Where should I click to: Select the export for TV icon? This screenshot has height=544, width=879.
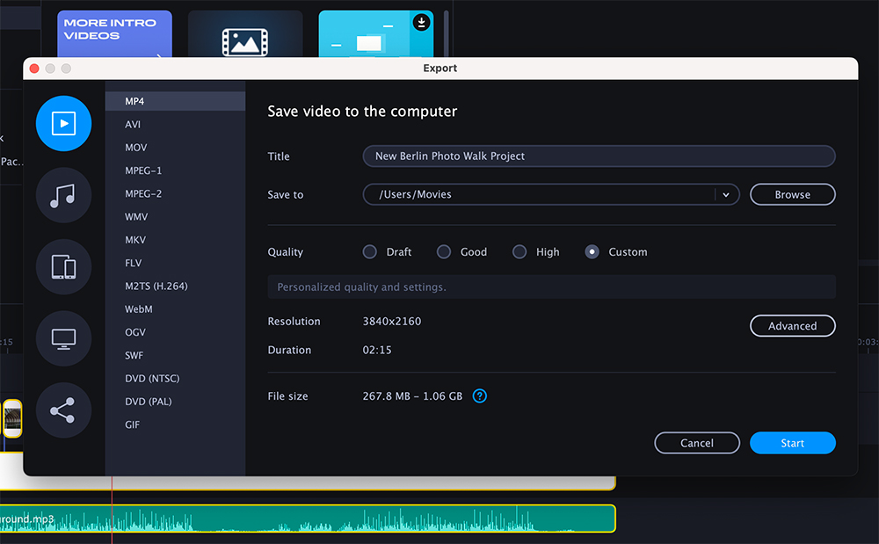63,338
